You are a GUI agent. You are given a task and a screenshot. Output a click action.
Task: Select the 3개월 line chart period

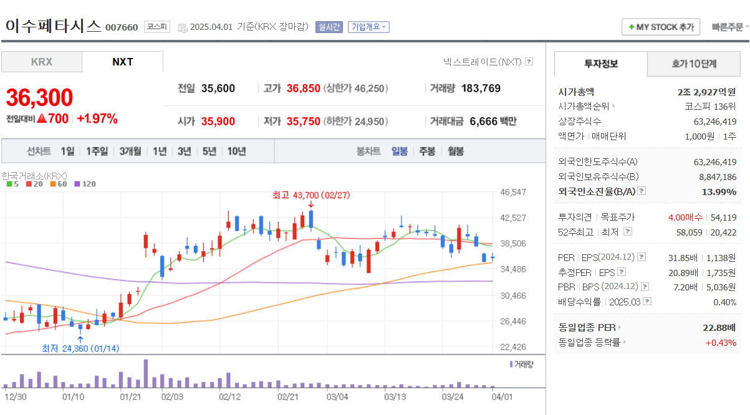coord(130,151)
